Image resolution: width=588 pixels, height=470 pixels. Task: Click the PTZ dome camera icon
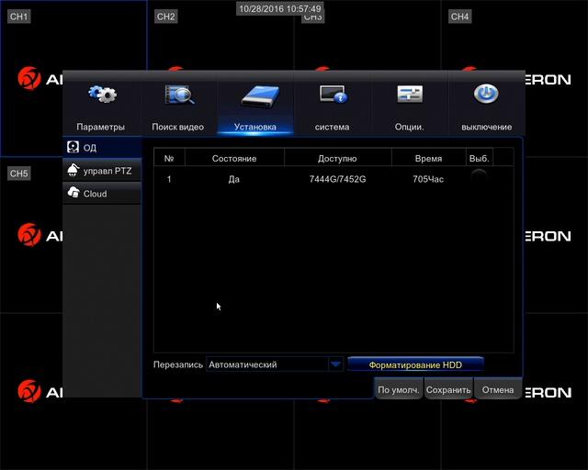click(x=73, y=170)
